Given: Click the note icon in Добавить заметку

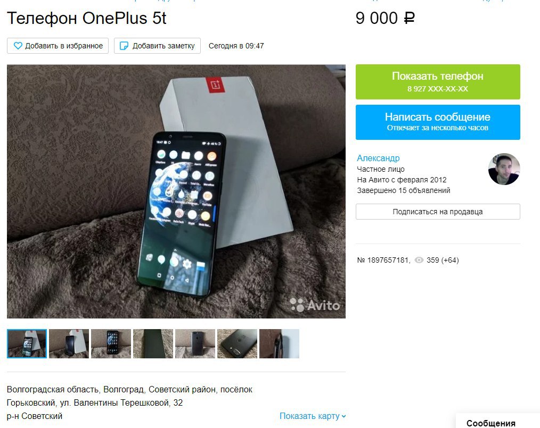Looking at the screenshot, I should [124, 46].
